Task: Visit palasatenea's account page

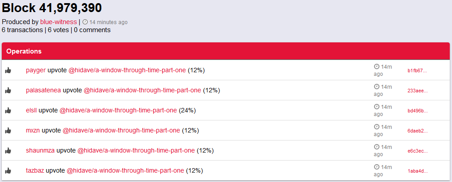Action: coord(43,91)
